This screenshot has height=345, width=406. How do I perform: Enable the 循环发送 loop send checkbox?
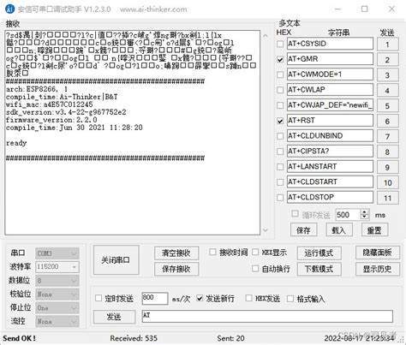[x=295, y=214]
